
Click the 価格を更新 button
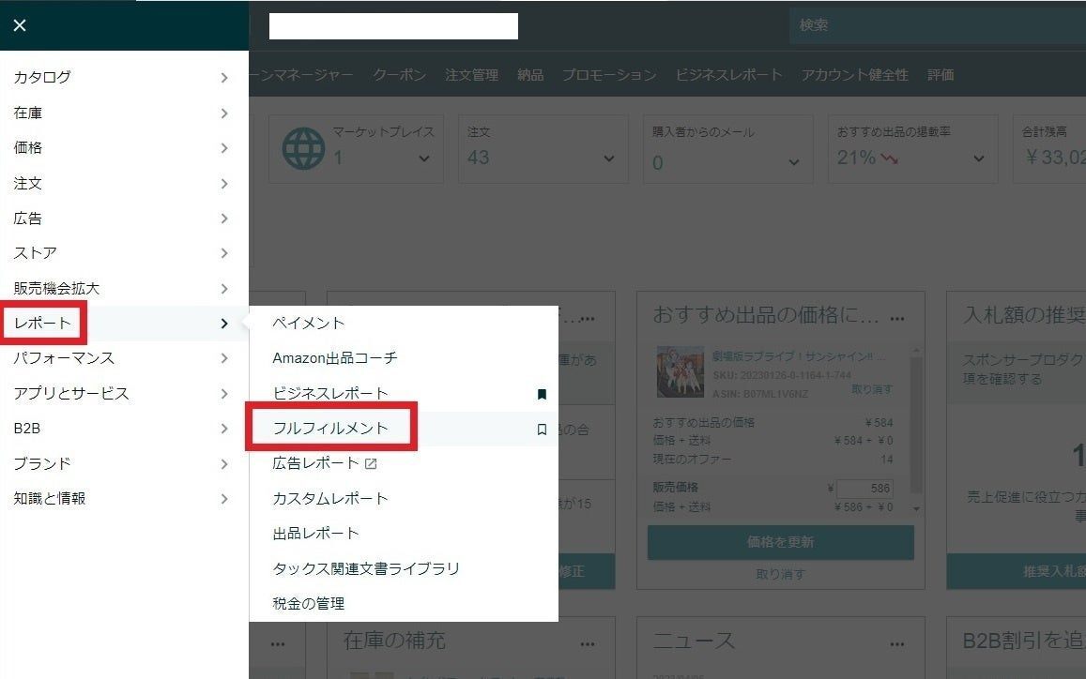click(x=781, y=542)
